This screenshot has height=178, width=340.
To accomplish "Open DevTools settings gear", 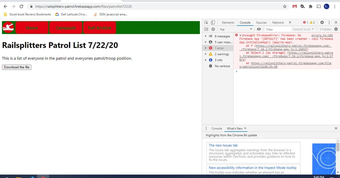I will pos(322,22).
